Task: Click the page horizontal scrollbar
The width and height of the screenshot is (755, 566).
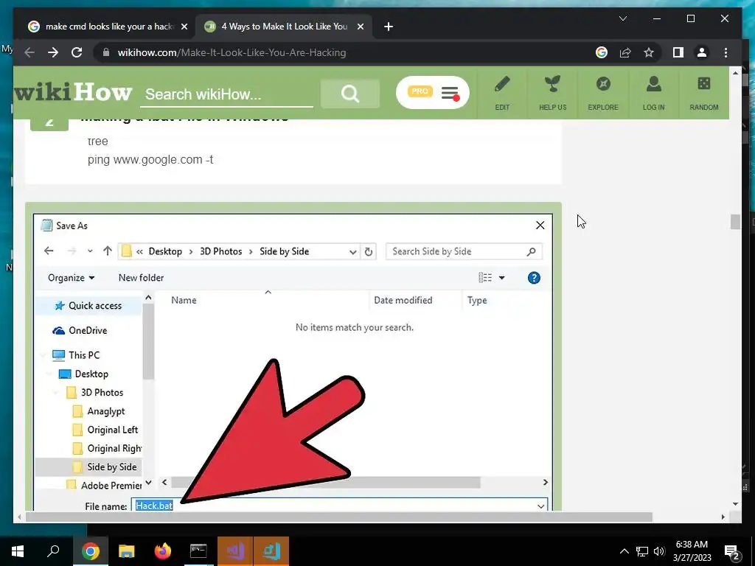Action: click(339, 517)
